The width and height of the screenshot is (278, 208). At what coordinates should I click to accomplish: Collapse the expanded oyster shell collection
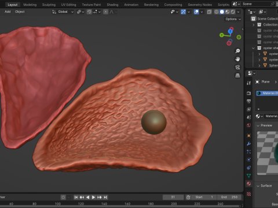tap(254, 48)
